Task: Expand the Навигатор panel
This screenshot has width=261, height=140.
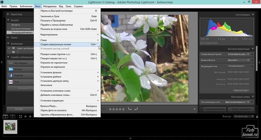Action: [x=8, y=14]
